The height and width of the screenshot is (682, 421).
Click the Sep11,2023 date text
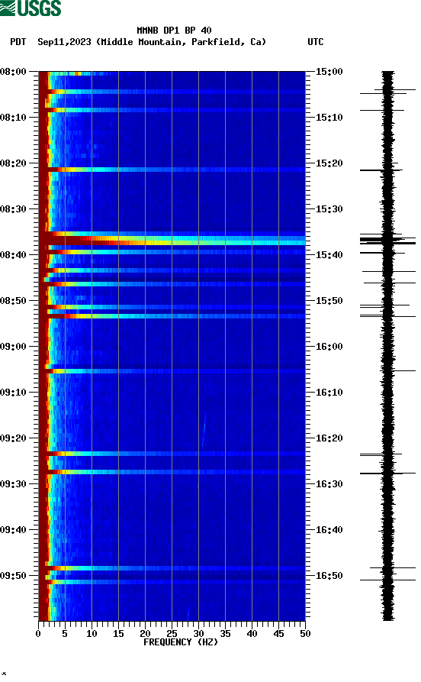[64, 42]
